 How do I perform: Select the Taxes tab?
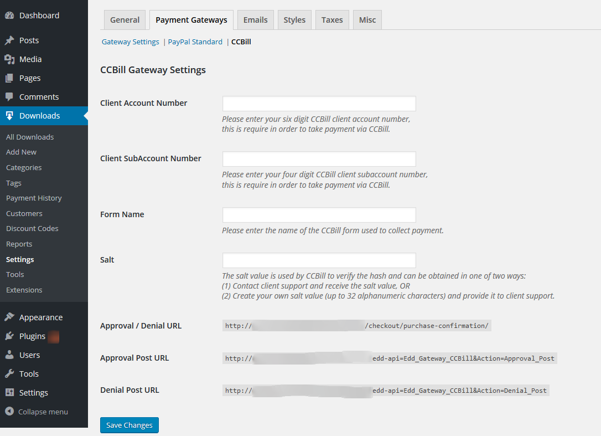coord(332,20)
